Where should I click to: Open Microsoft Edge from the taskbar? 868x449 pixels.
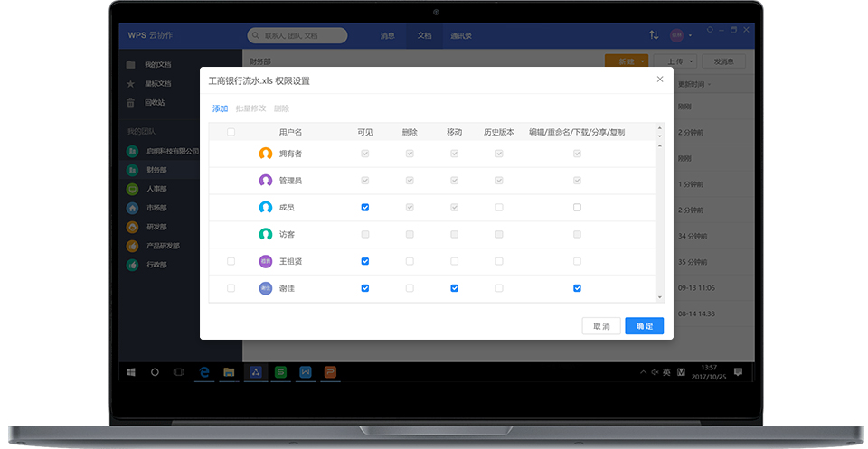click(x=204, y=371)
